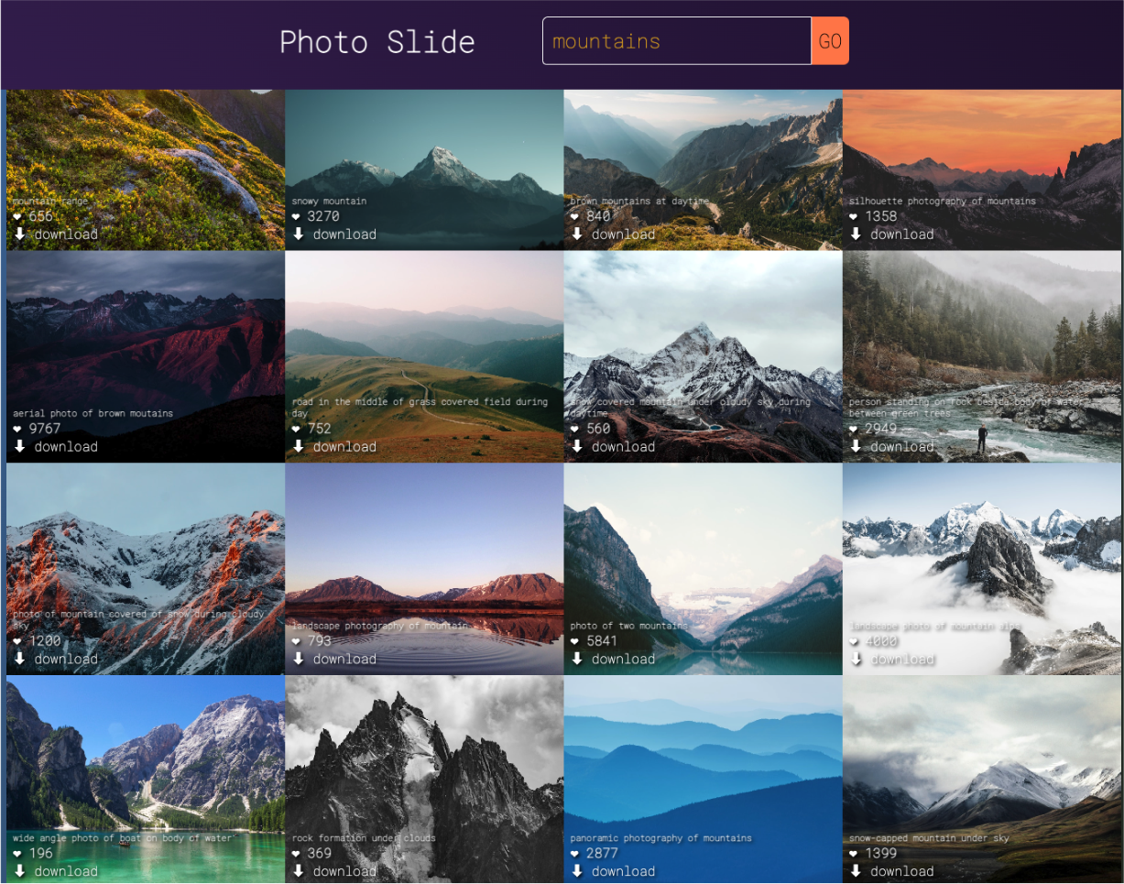The image size is (1124, 884).
Task: Click the download icon on "rock formation under clouds"
Action: 297,870
